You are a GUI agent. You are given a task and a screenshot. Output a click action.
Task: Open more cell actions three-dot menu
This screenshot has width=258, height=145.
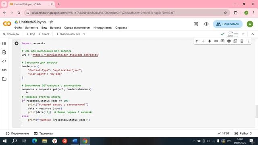pyautogui.click(x=248, y=41)
